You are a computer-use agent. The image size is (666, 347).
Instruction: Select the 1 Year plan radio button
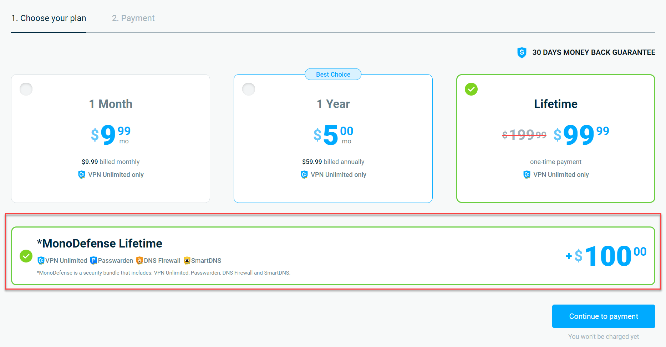[249, 89]
